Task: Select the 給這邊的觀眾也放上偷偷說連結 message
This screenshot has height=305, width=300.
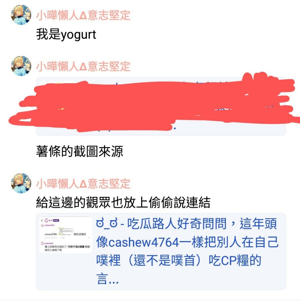Action: click(123, 203)
